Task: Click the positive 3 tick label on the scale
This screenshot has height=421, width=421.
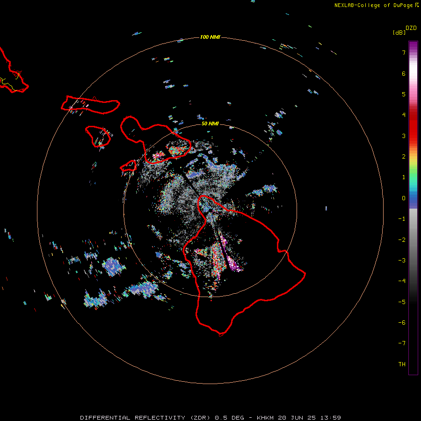Action: point(404,136)
